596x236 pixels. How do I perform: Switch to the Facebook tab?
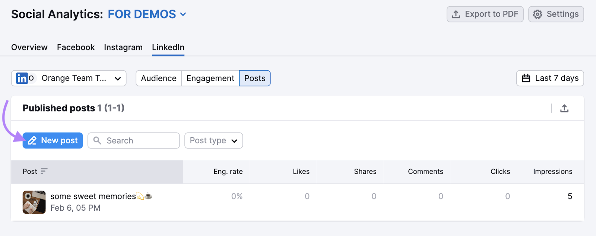point(76,47)
